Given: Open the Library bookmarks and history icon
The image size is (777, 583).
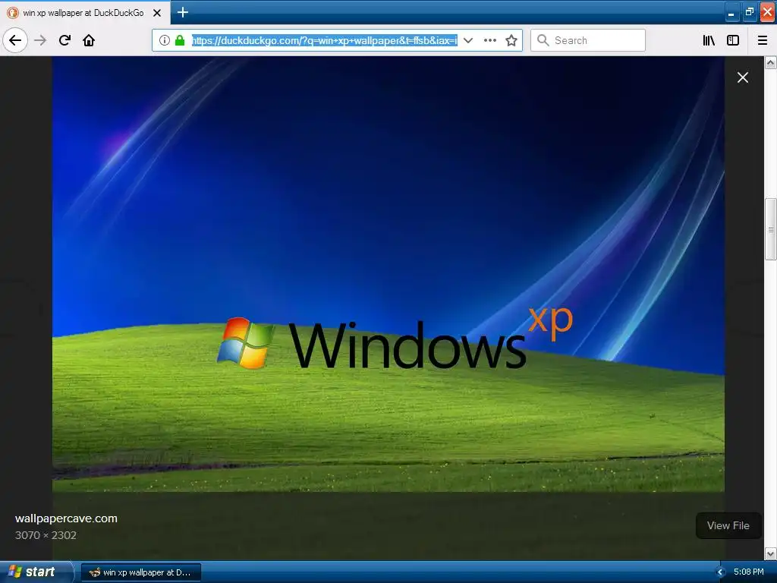Looking at the screenshot, I should click(x=709, y=40).
